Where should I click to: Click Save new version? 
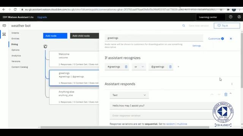199,26
